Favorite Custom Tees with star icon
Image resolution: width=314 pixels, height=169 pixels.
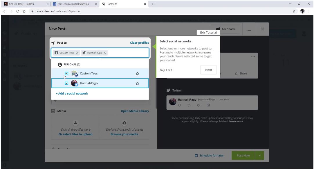[x=137, y=74]
